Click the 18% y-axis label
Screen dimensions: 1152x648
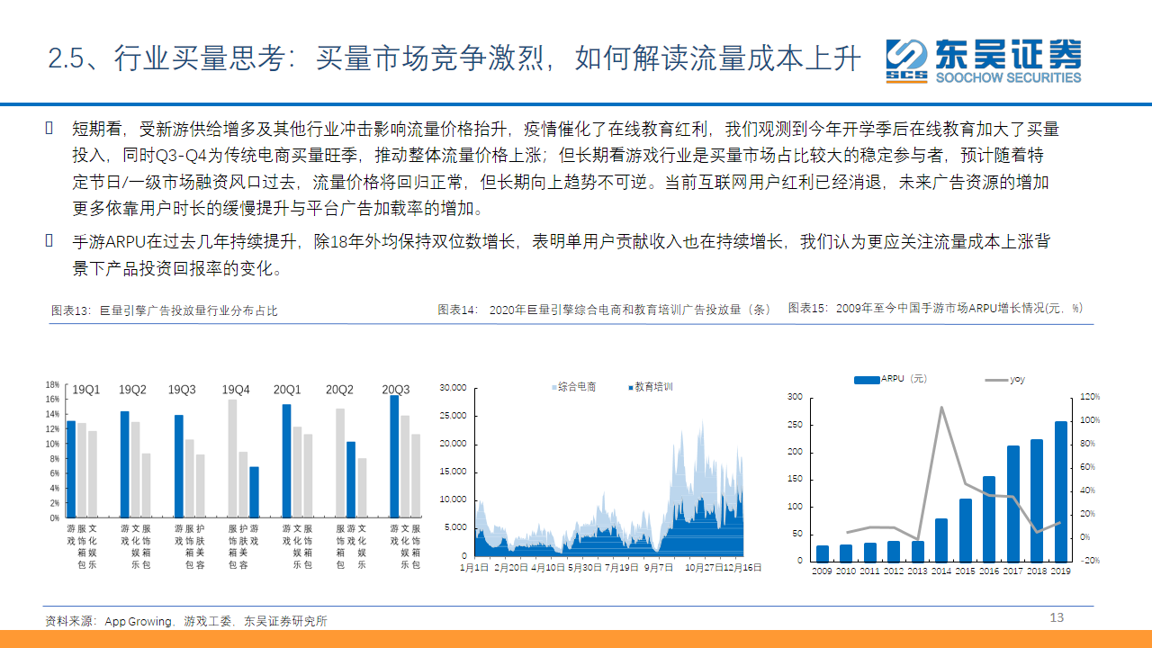52,384
